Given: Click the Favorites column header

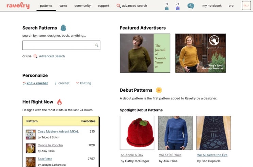Looking at the screenshot, I should pyautogui.click(x=88, y=121).
